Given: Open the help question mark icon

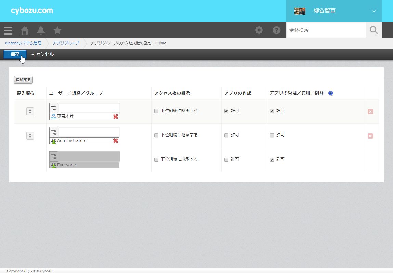Looking at the screenshot, I should 276,30.
